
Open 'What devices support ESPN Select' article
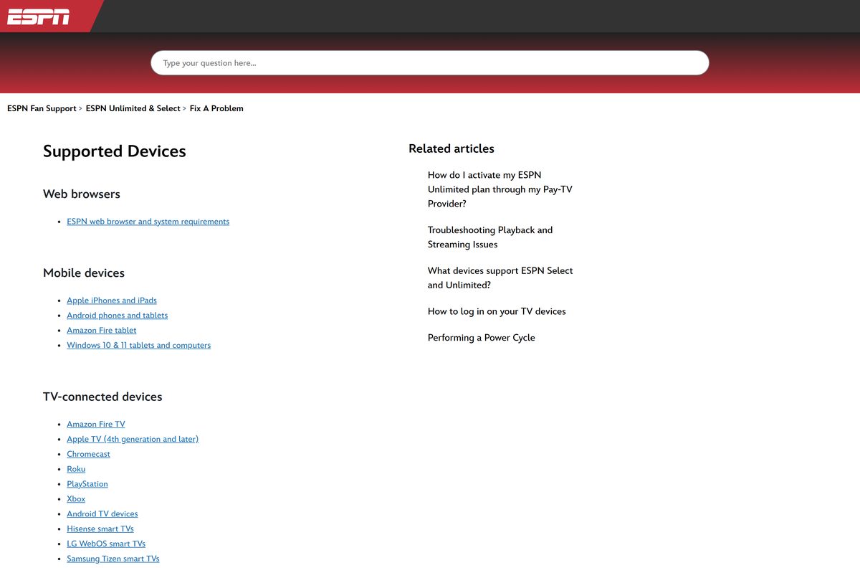(500, 278)
